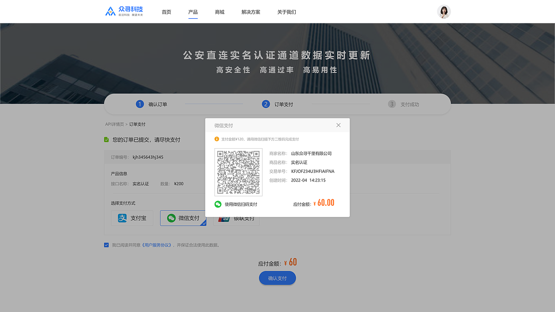Click the WeChat scan-to-pay icon in dialog
555x312 pixels.
click(x=218, y=204)
